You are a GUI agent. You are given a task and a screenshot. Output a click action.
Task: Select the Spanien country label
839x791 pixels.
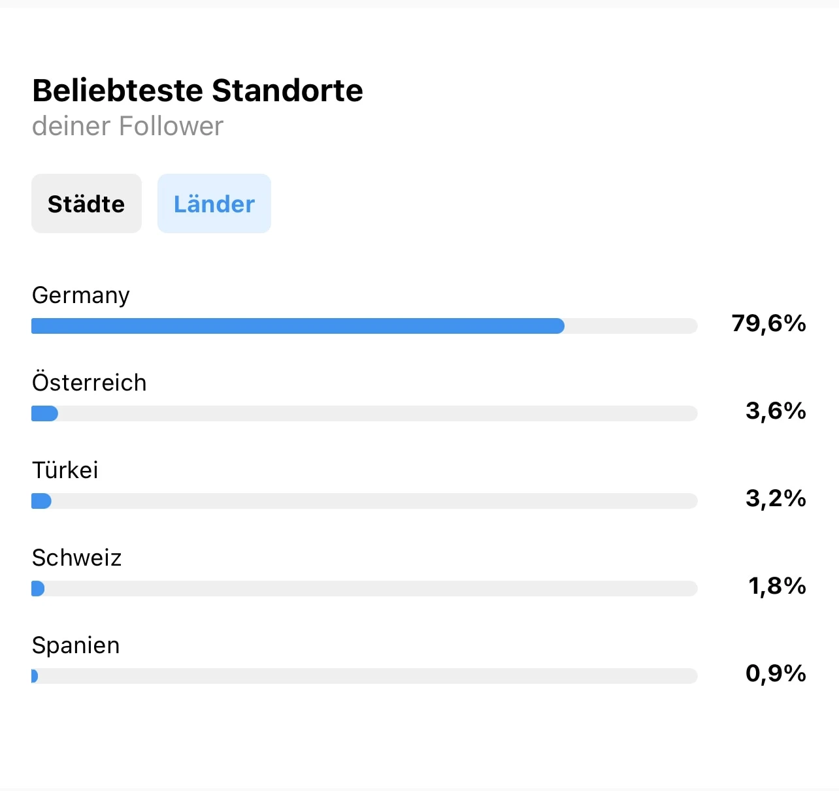(x=76, y=645)
